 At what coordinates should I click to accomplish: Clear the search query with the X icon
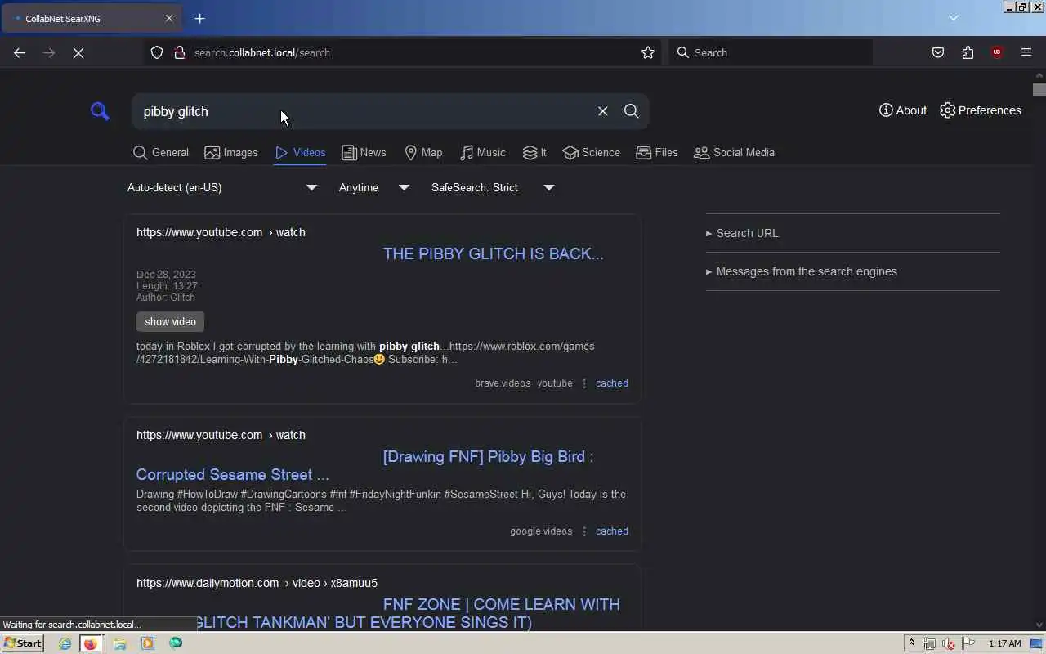point(603,111)
